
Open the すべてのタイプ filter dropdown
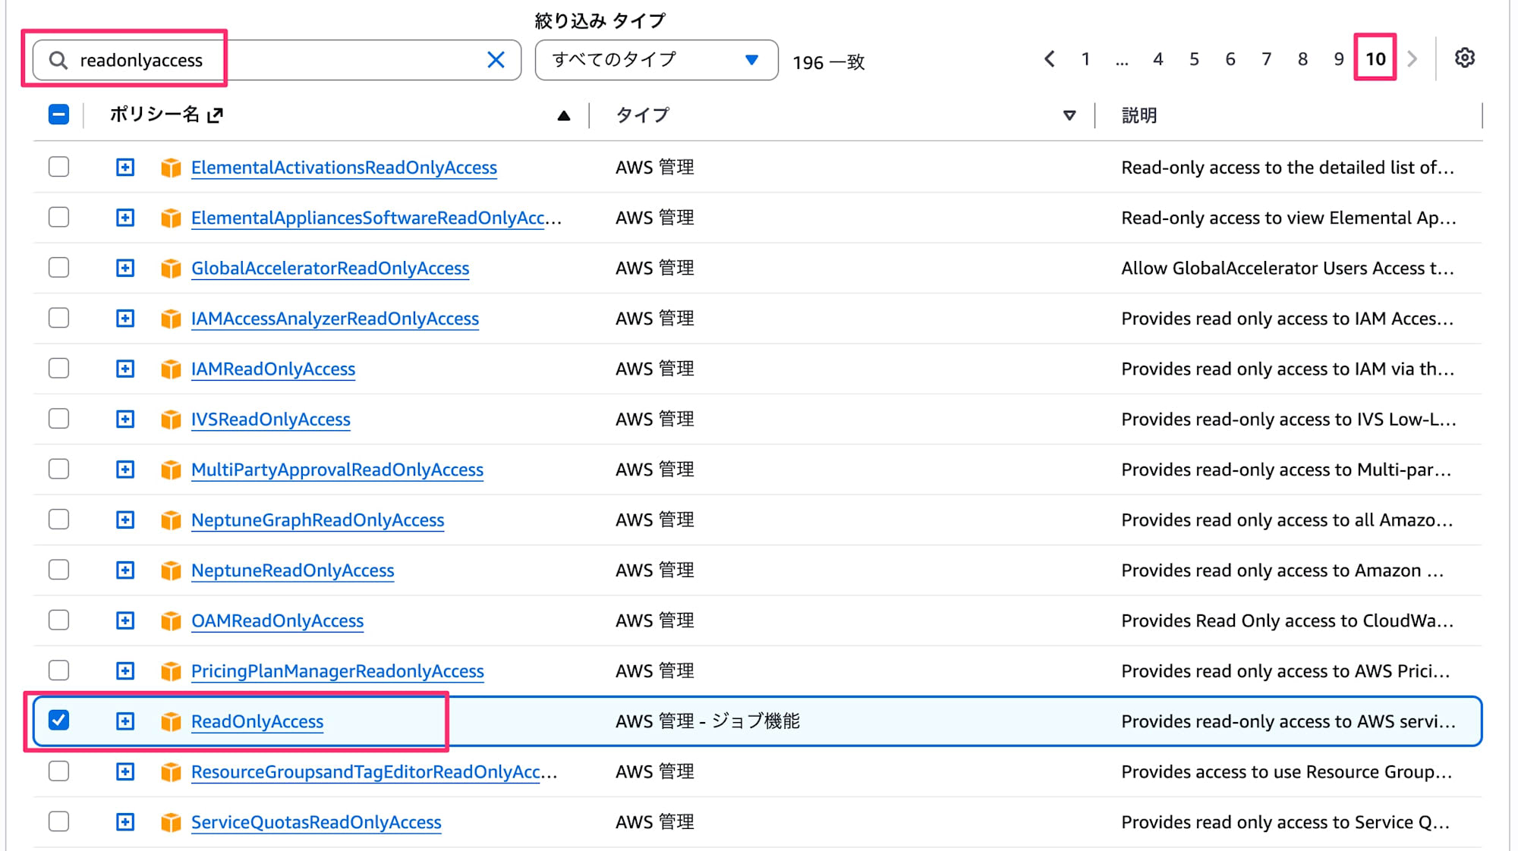pyautogui.click(x=657, y=60)
